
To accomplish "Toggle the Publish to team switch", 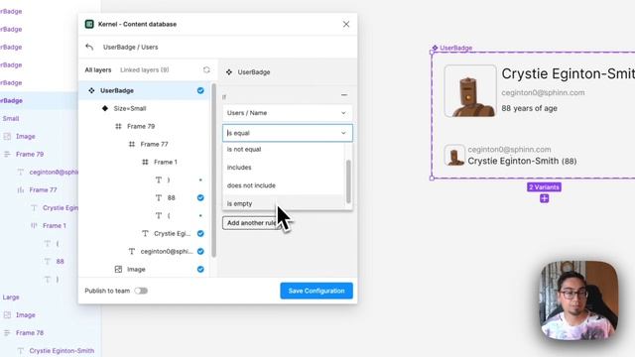I will click(141, 291).
